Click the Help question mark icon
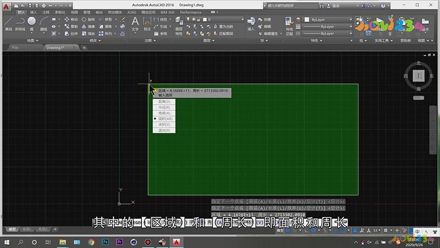This screenshot has height=248, width=440. click(383, 6)
